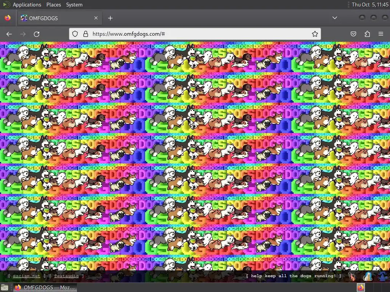Open a new tab with plus
This screenshot has width=390, height=292.
[110, 18]
